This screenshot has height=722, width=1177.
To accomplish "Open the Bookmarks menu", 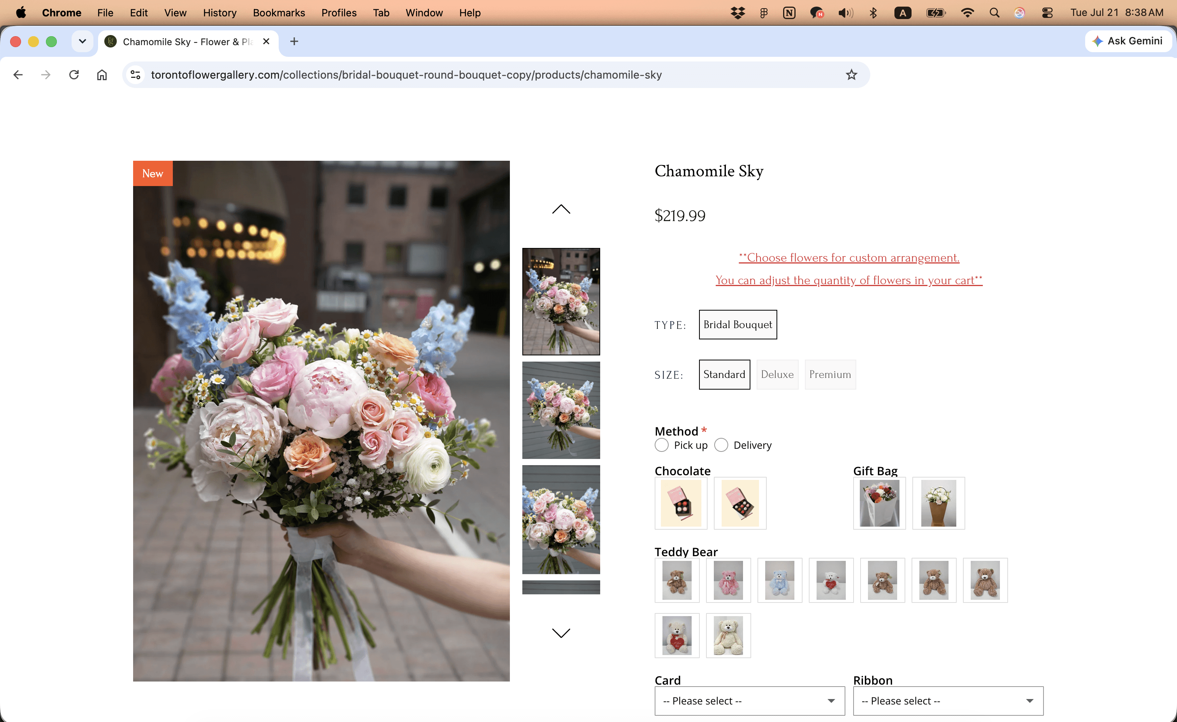I will (x=279, y=13).
